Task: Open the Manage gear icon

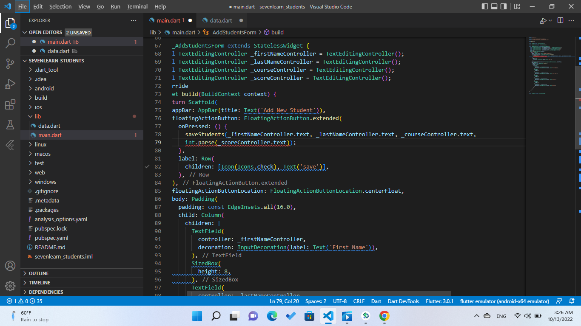Action: [10, 286]
